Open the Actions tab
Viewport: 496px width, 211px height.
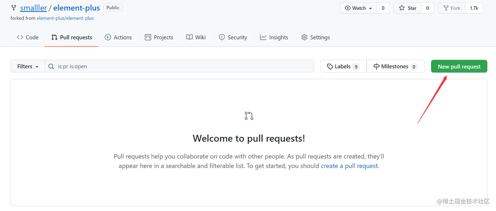tap(118, 37)
